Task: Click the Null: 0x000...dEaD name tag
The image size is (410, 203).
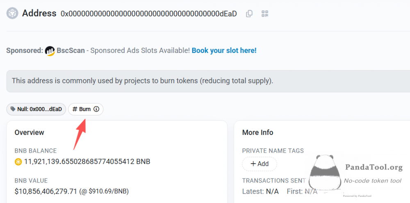Action: (x=36, y=109)
